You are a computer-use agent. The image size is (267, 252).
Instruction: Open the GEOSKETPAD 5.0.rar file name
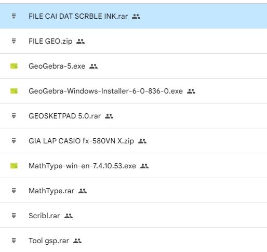tap(64, 116)
